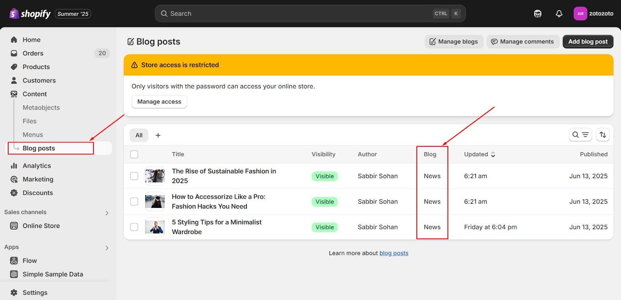Open the Sidekick assistant icon in top bar
This screenshot has height=300, width=621.
[538, 14]
